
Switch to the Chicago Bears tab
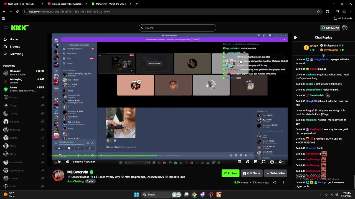[67, 4]
